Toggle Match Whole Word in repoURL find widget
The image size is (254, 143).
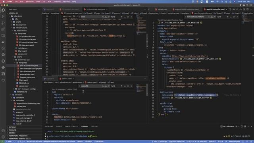pos(106,86)
